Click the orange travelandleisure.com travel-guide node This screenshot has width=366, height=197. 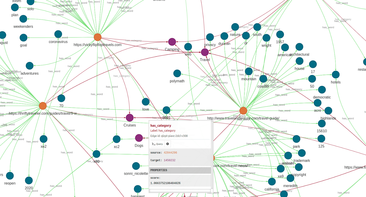(x=243, y=111)
